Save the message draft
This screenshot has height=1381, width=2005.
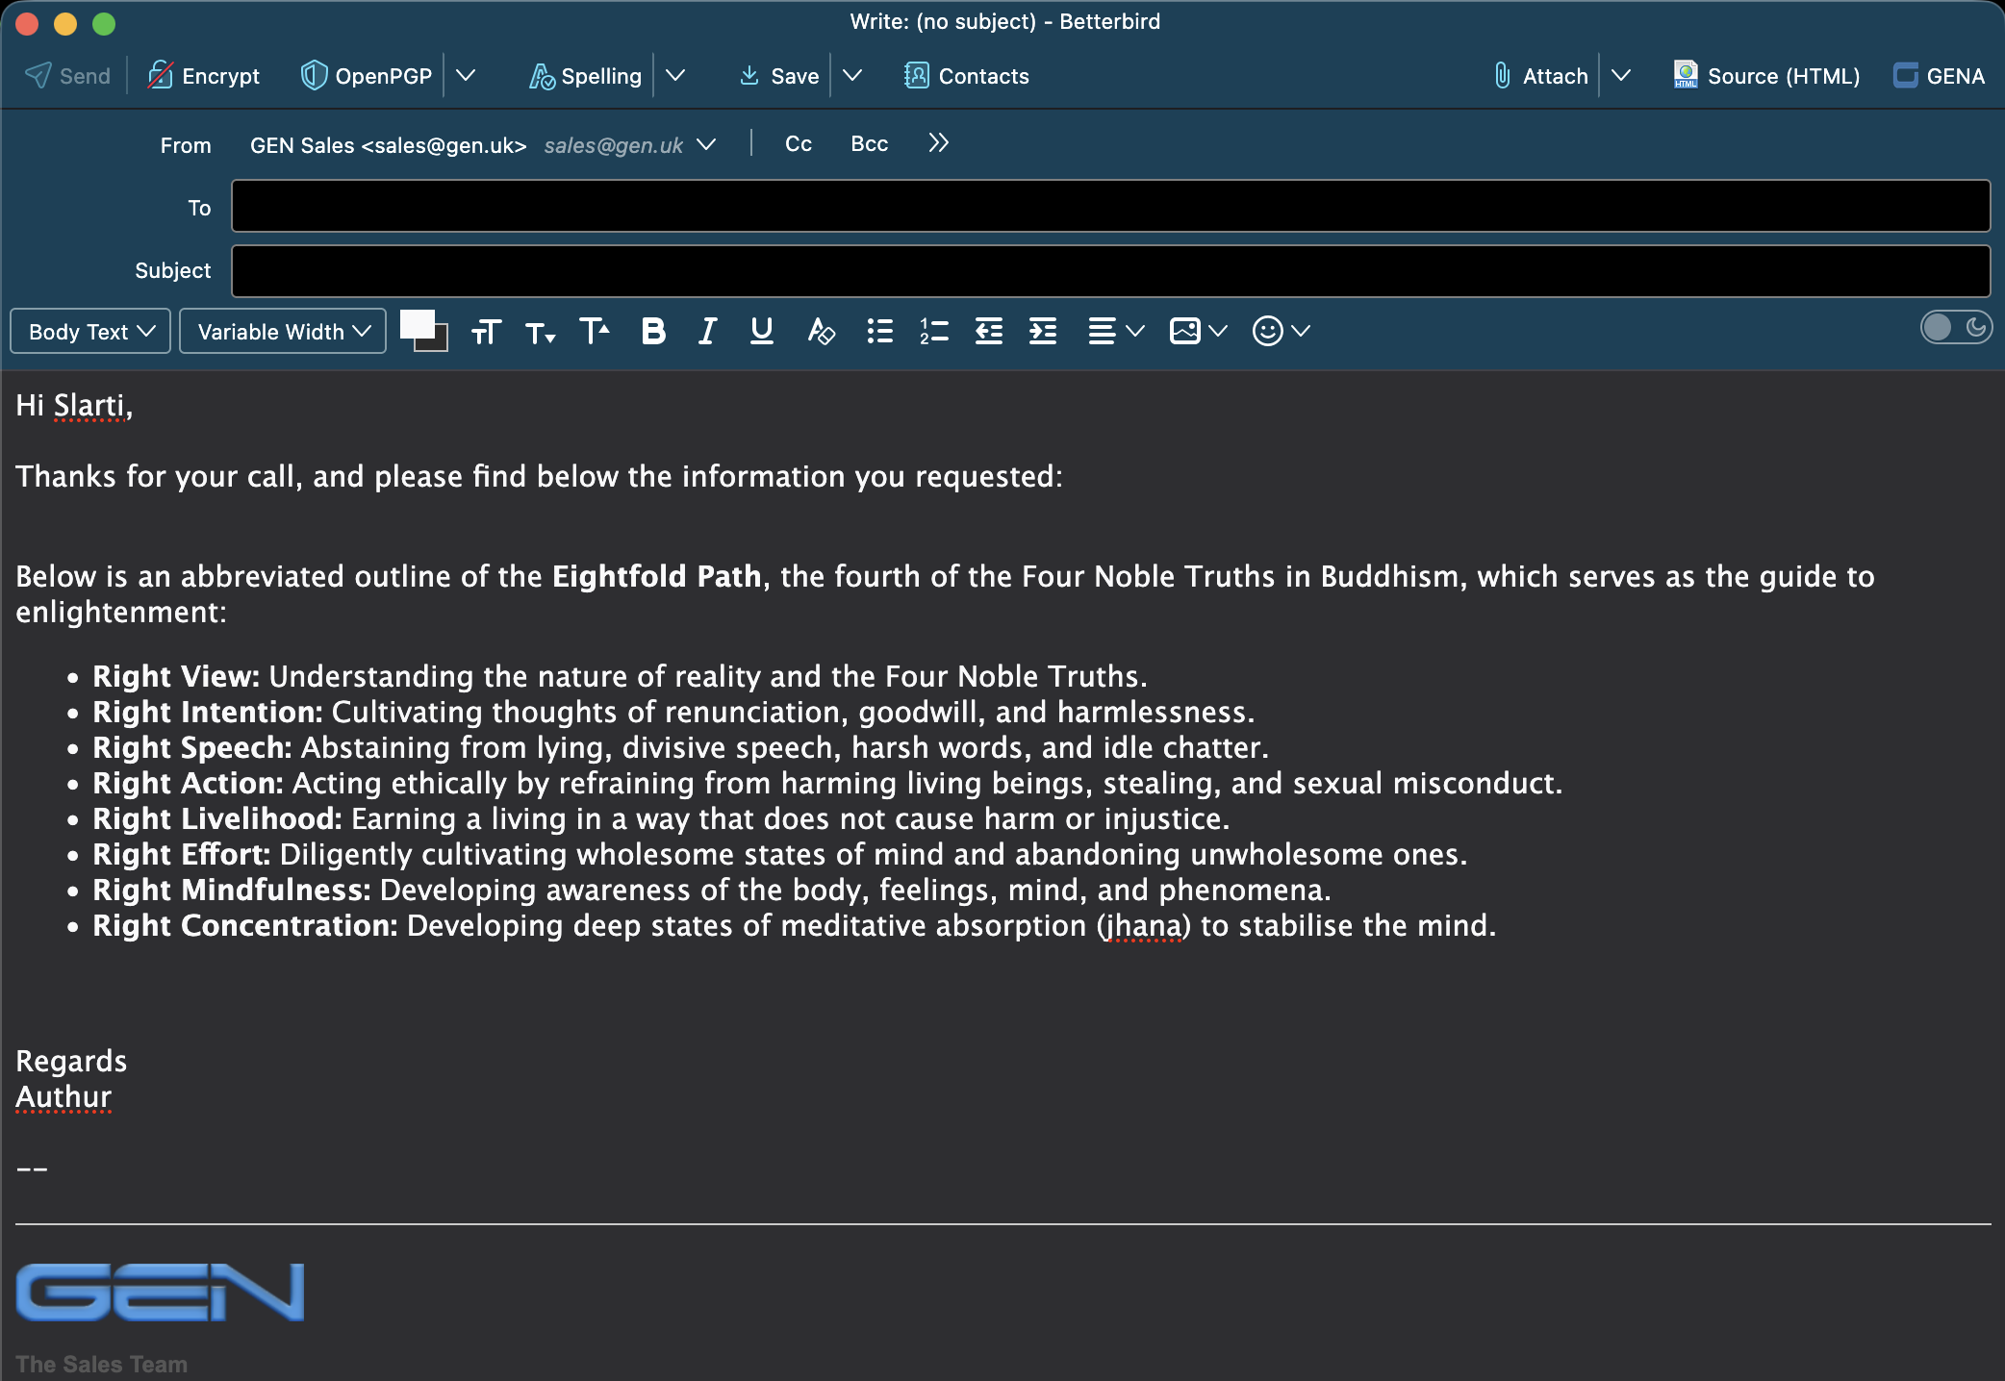(x=779, y=76)
